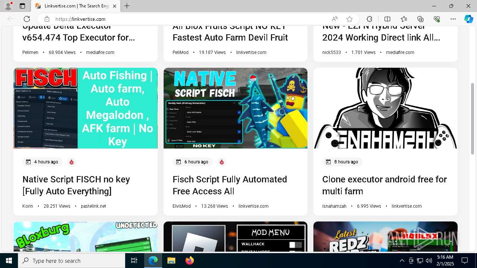This screenshot has width=477, height=268.
Task: Open the notification center
Action: pos(465,261)
